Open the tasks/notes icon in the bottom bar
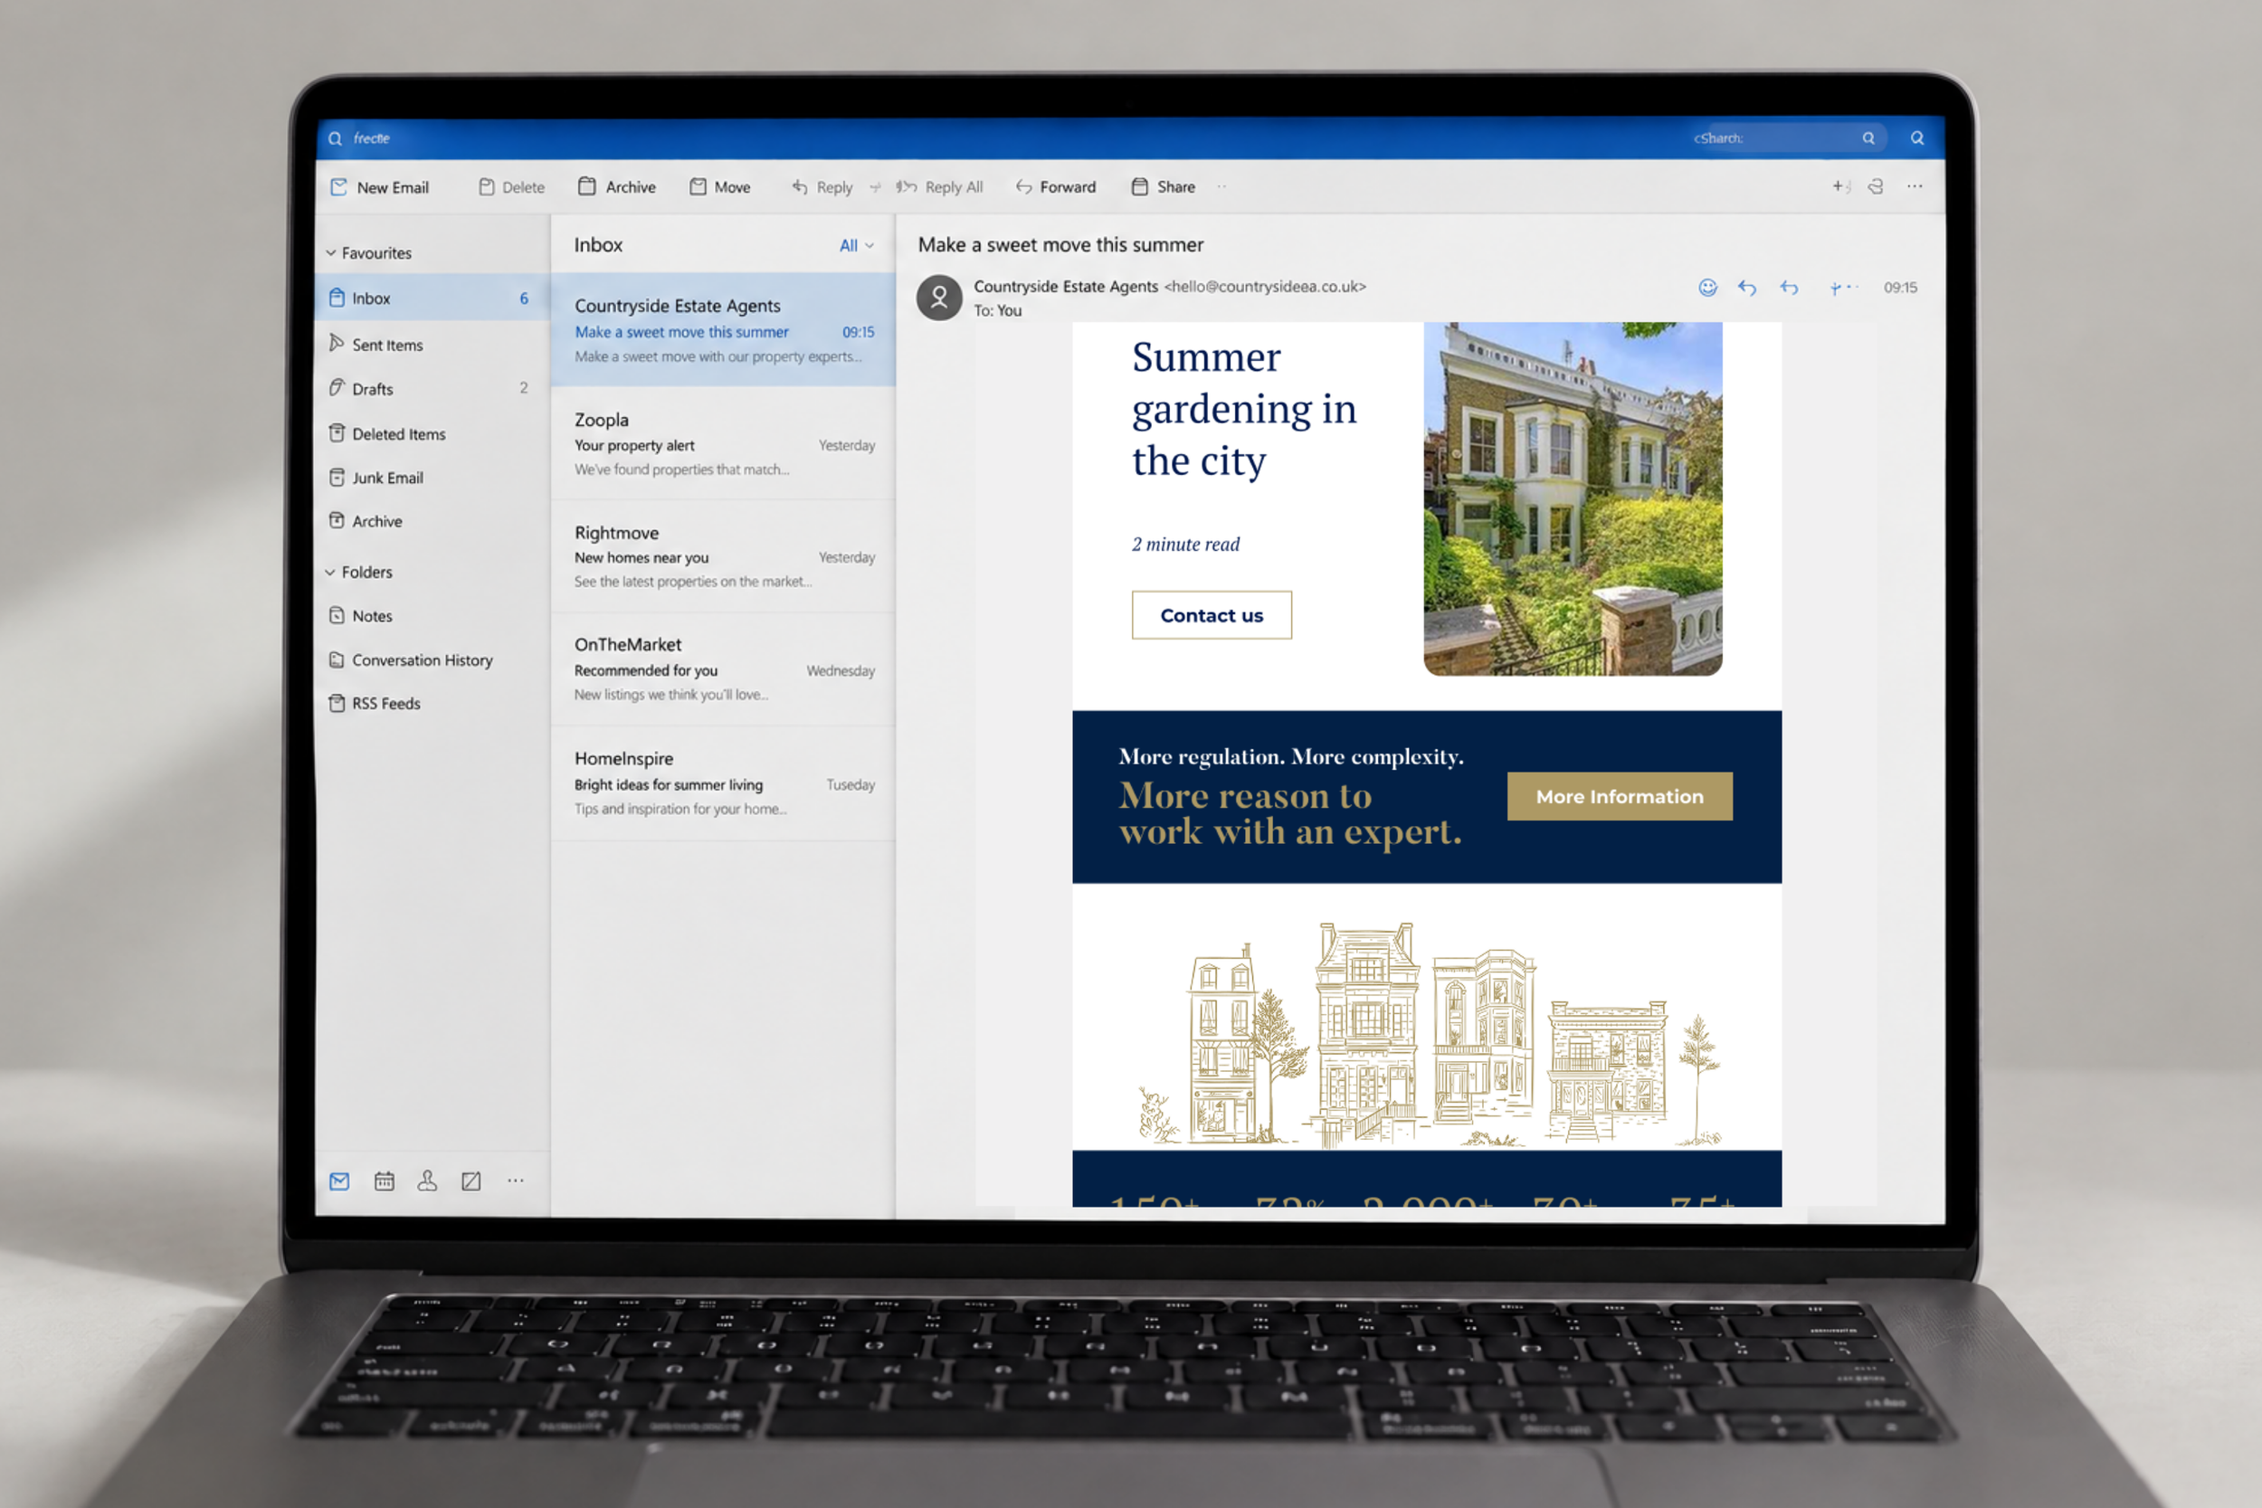The image size is (2262, 1508). [471, 1181]
